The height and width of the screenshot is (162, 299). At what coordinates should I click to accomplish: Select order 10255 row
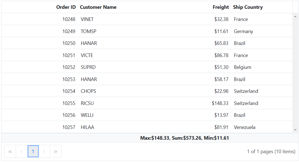pos(69,103)
